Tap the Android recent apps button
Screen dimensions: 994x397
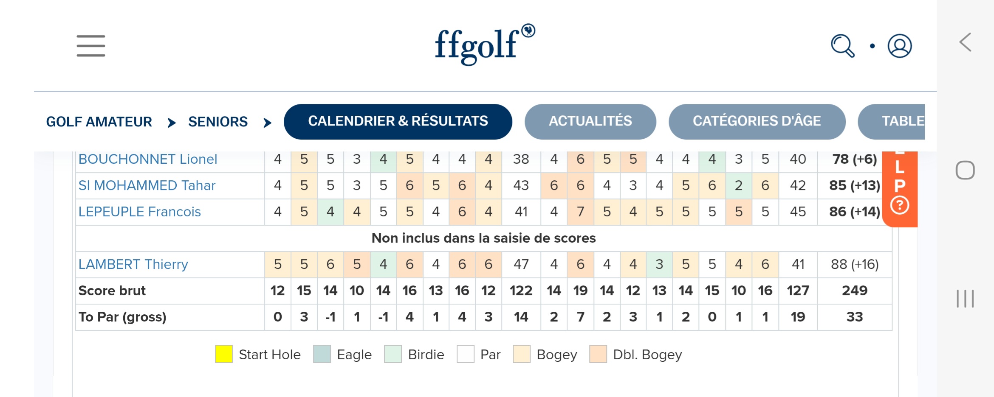point(965,299)
